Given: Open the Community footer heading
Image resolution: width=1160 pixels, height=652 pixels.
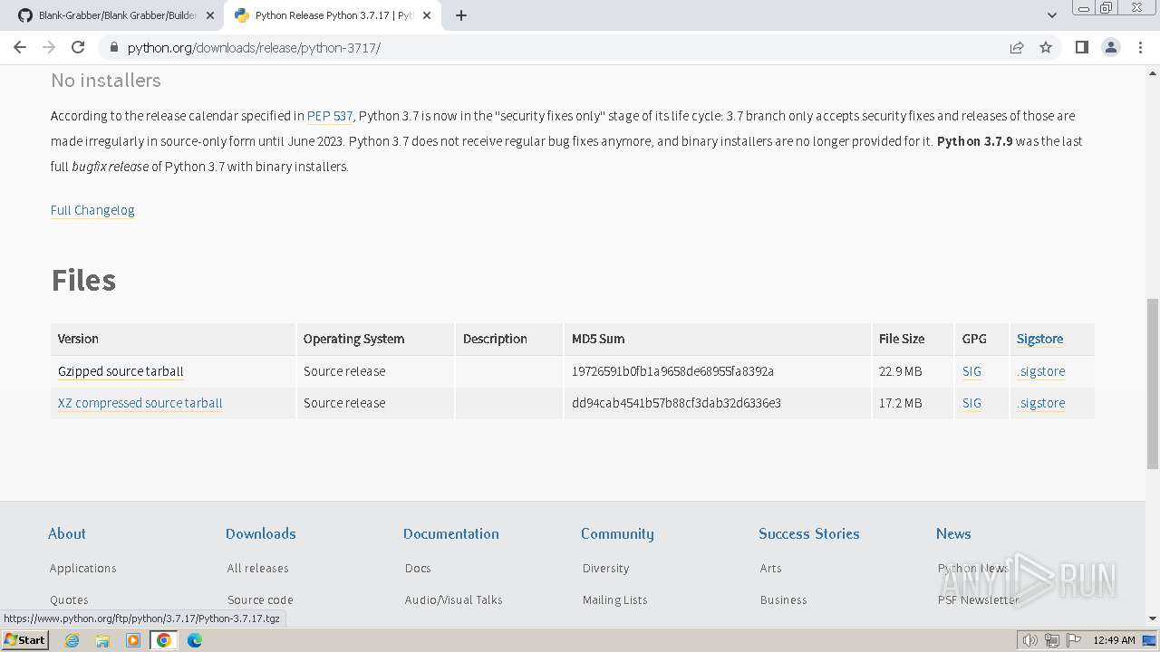Looking at the screenshot, I should tap(617, 533).
